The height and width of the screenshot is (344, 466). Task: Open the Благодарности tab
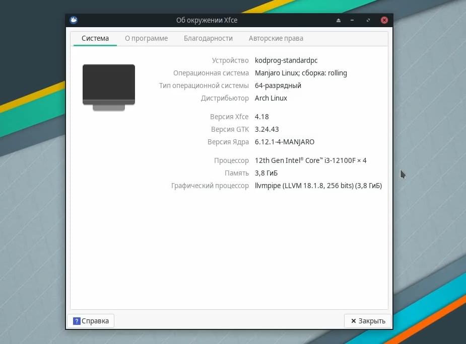coord(208,39)
